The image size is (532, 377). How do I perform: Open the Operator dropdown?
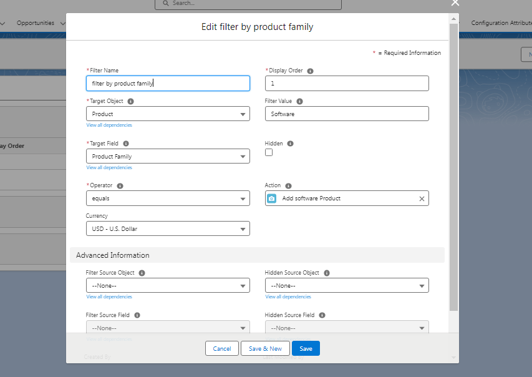[x=168, y=199]
